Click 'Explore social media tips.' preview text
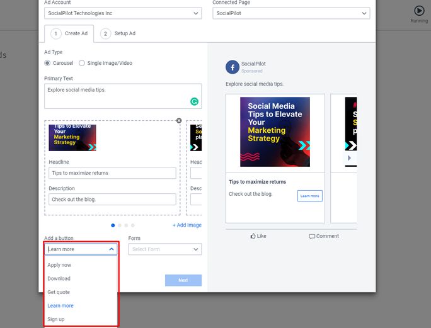 click(x=255, y=84)
